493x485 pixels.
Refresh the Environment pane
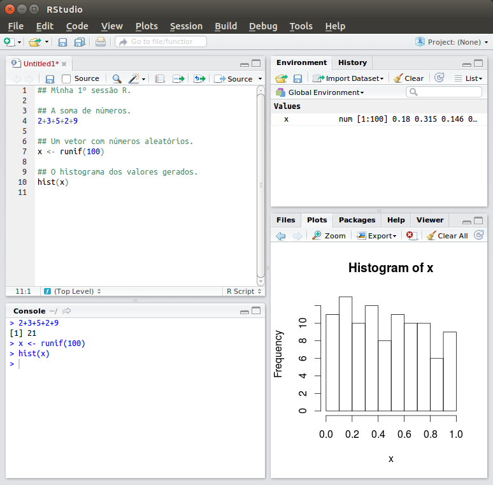pyautogui.click(x=439, y=78)
